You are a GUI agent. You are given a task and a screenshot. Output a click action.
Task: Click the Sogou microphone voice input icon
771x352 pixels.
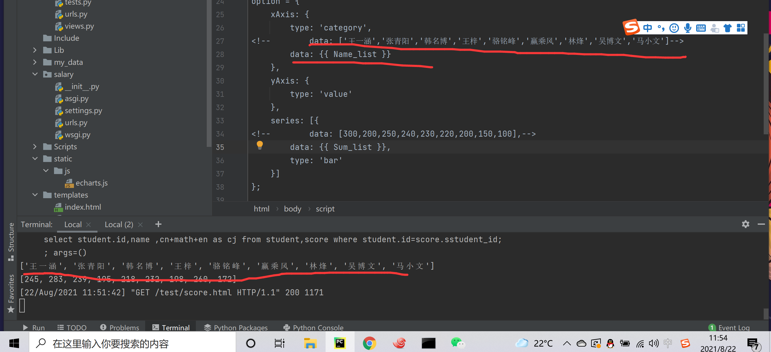pos(688,28)
